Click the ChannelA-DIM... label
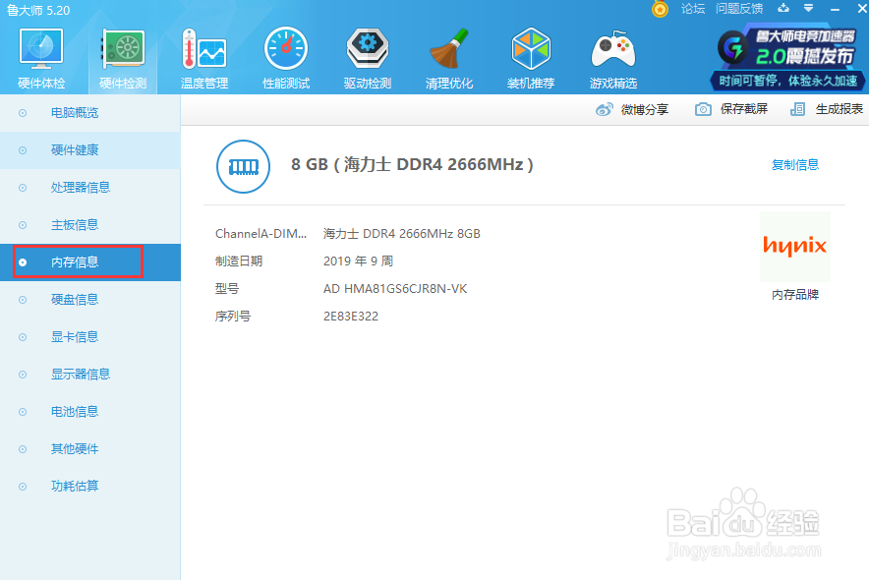 261,234
